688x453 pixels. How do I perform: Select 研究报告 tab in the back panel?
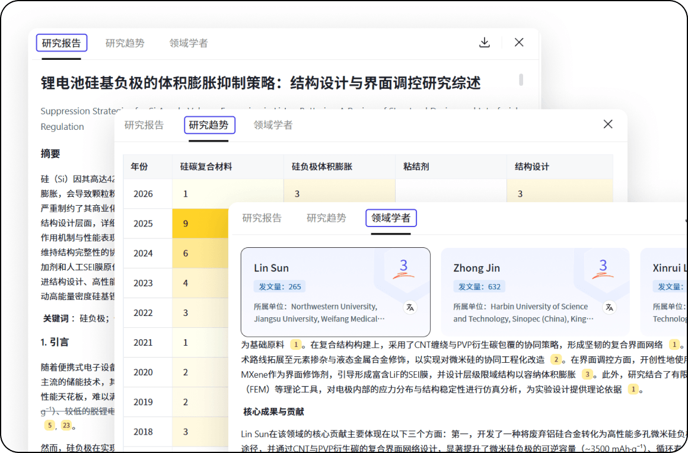[62, 43]
